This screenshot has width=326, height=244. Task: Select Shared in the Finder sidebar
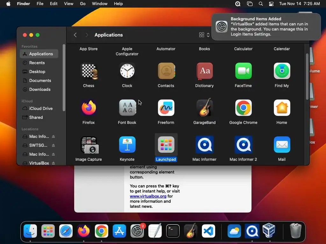pos(39,118)
